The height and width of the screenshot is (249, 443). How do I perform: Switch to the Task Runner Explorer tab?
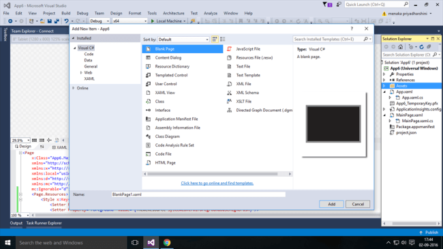44,223
